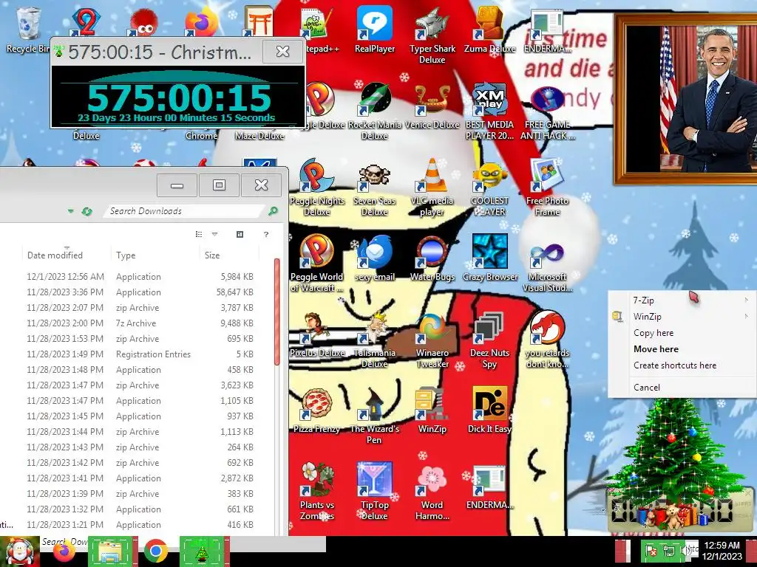Open Typer Shark Deluxe desktop icon

tap(432, 35)
